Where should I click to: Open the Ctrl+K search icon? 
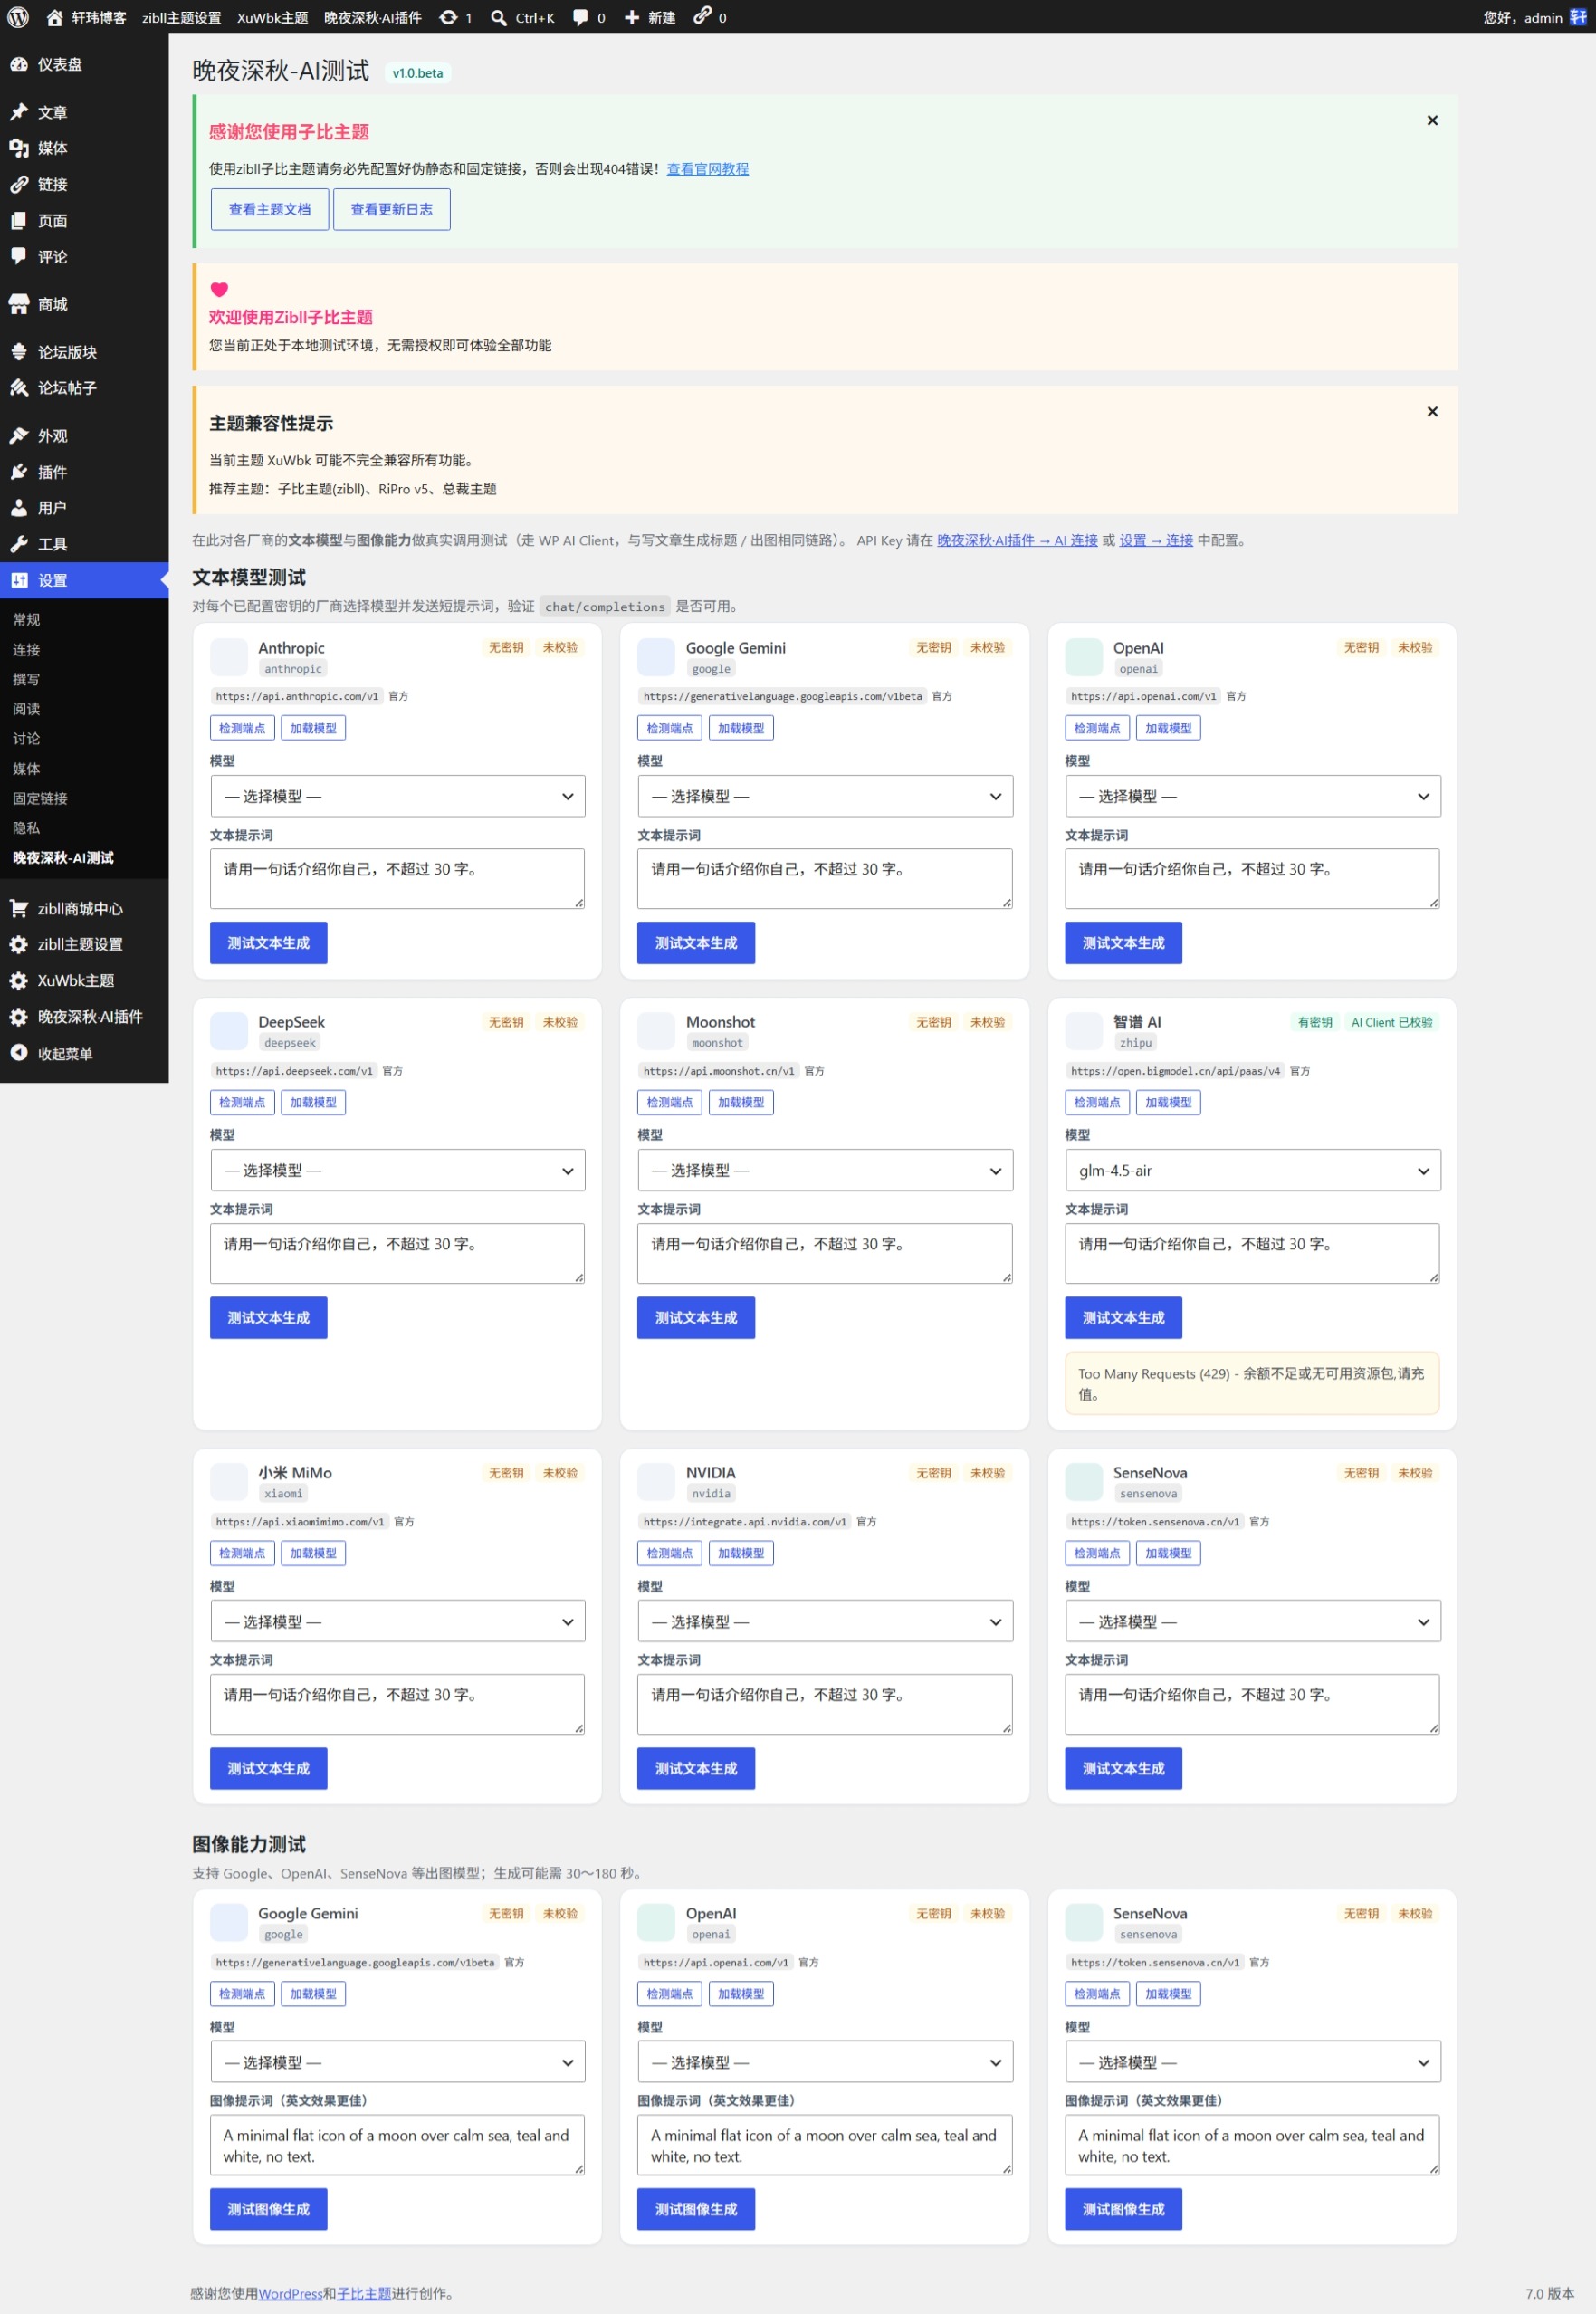click(x=499, y=17)
